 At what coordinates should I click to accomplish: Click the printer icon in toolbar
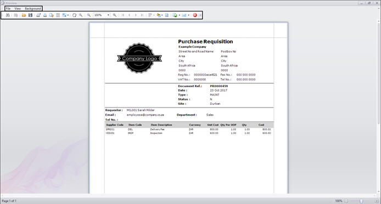click(45, 15)
